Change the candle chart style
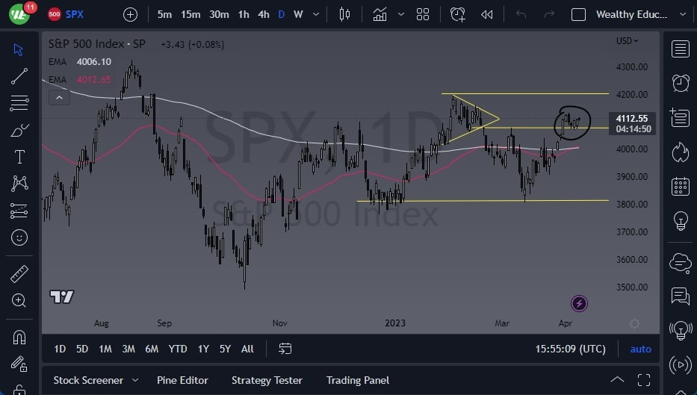 (344, 15)
